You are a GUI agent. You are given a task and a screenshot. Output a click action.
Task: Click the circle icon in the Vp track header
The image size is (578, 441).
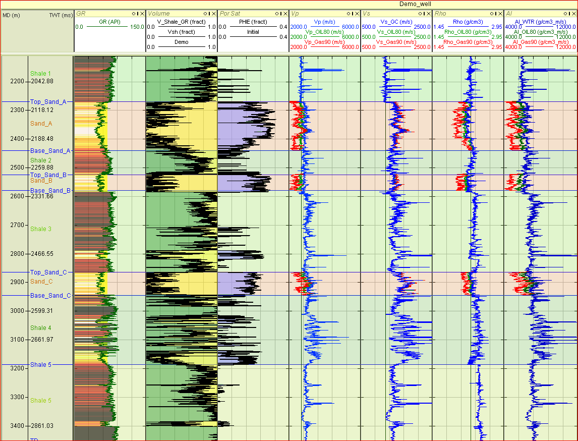coord(349,14)
